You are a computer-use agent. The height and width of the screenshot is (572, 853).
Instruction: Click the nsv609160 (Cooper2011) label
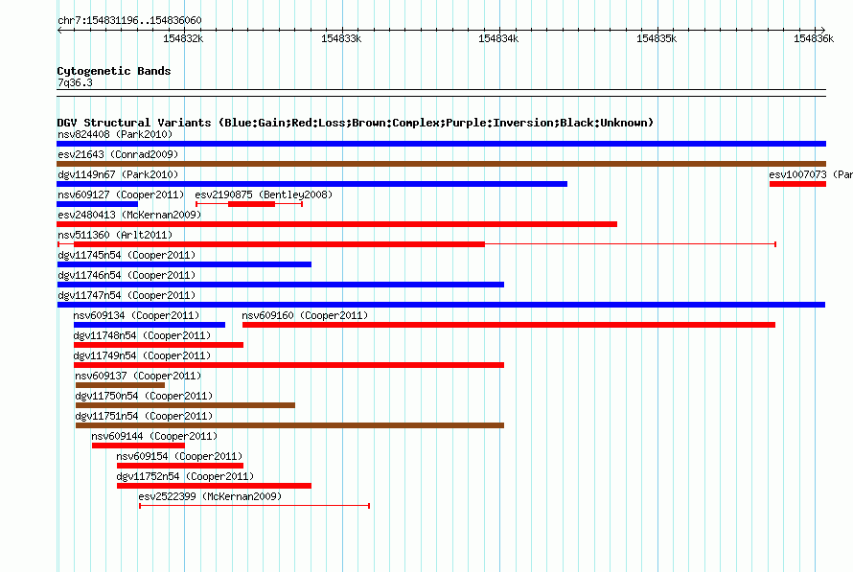click(305, 315)
